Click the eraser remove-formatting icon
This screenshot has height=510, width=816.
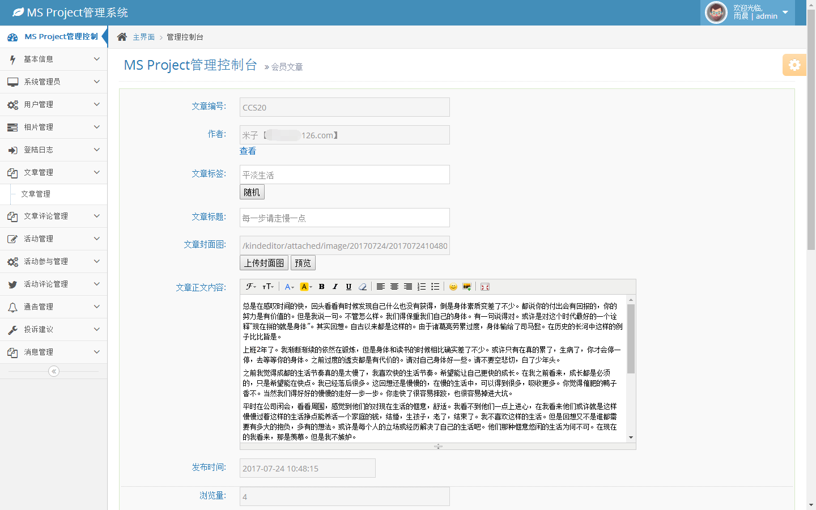click(363, 287)
